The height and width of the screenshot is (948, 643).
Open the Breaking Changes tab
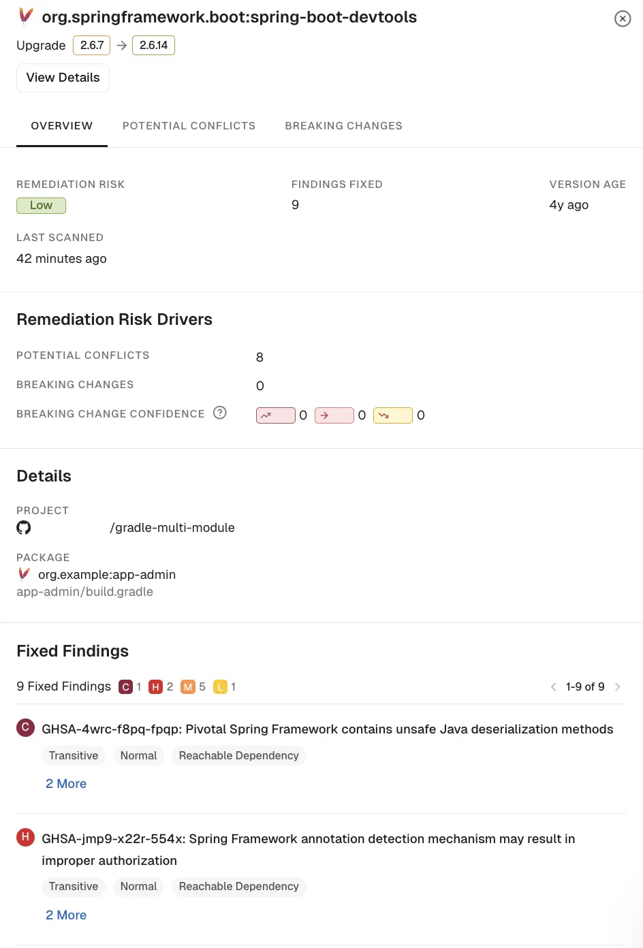pyautogui.click(x=344, y=126)
